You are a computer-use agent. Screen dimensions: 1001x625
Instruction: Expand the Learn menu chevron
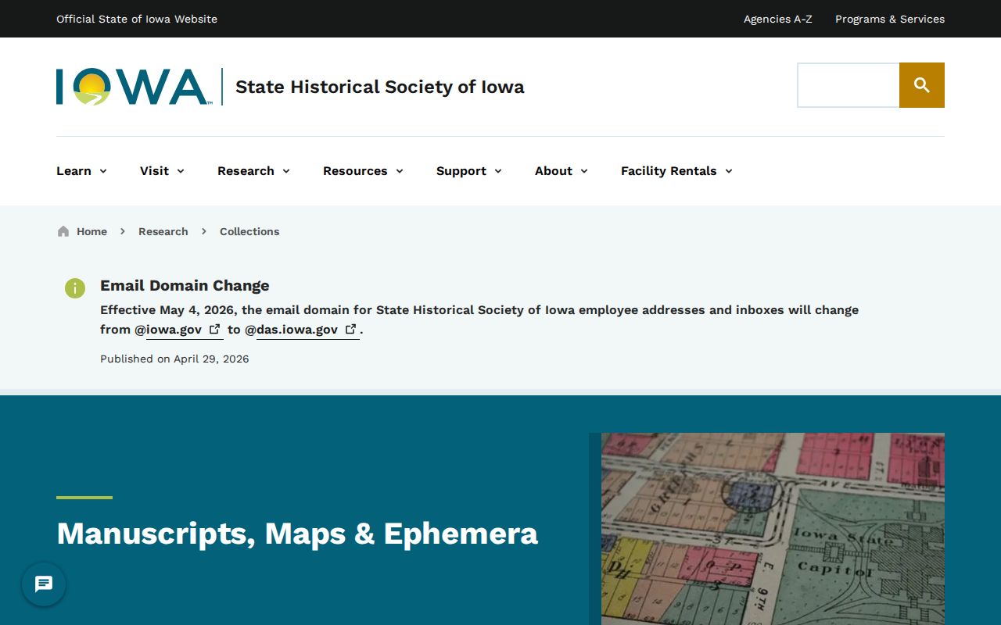pyautogui.click(x=103, y=171)
